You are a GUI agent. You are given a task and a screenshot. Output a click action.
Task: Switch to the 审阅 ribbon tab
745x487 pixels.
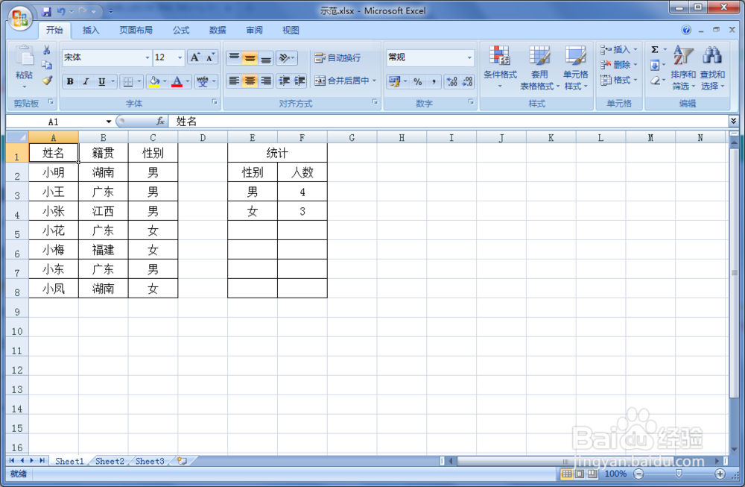[254, 30]
